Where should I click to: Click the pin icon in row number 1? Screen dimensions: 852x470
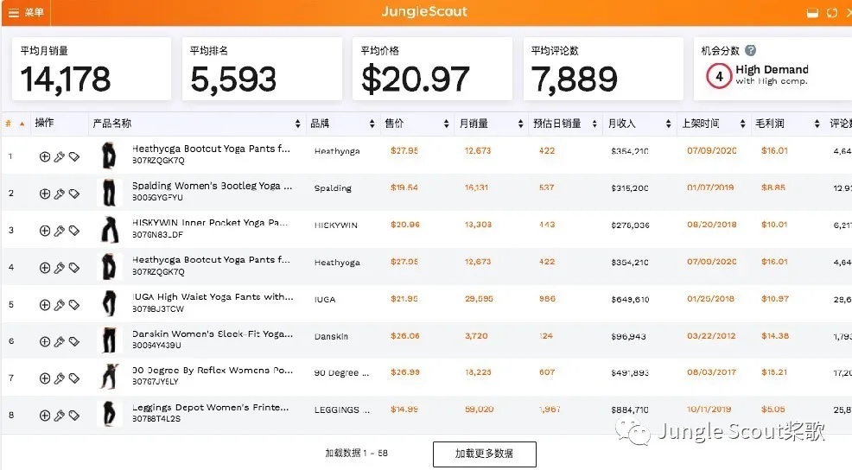[60, 156]
